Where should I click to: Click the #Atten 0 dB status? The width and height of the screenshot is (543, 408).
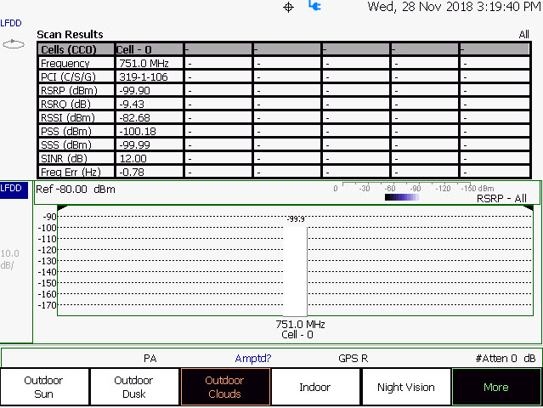click(x=506, y=358)
